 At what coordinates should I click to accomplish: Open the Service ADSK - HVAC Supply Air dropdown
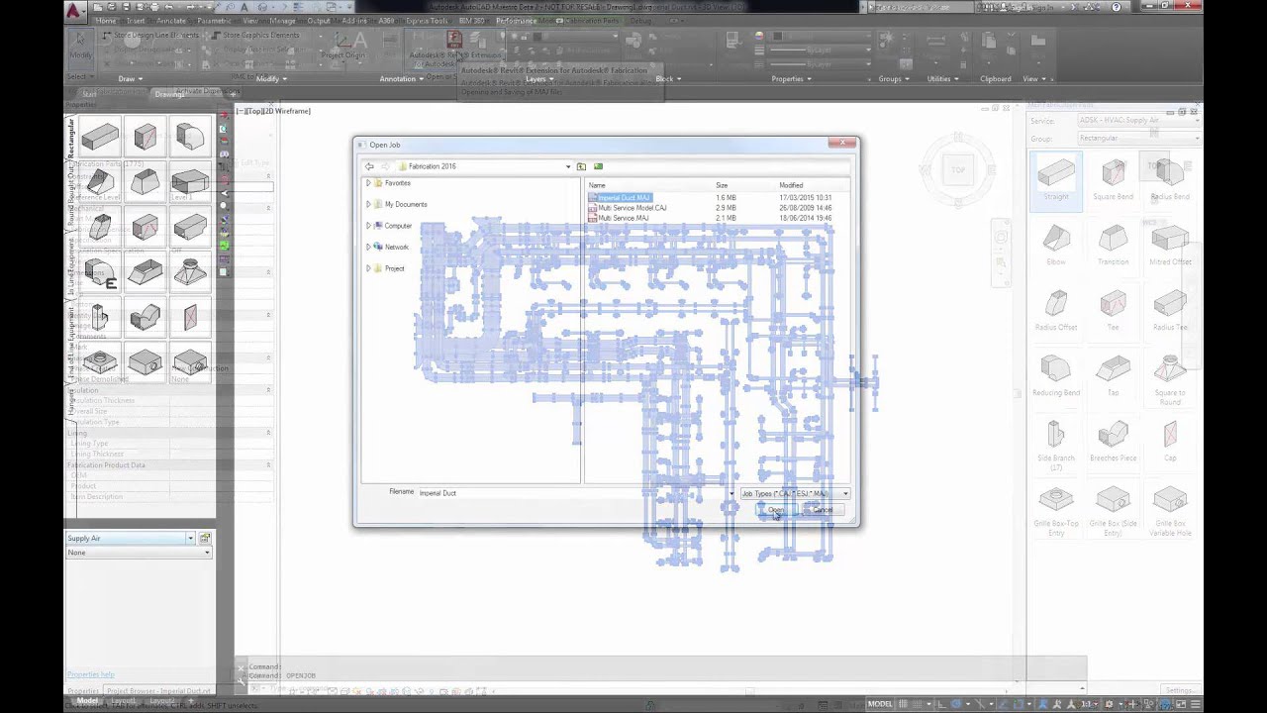coord(1137,121)
